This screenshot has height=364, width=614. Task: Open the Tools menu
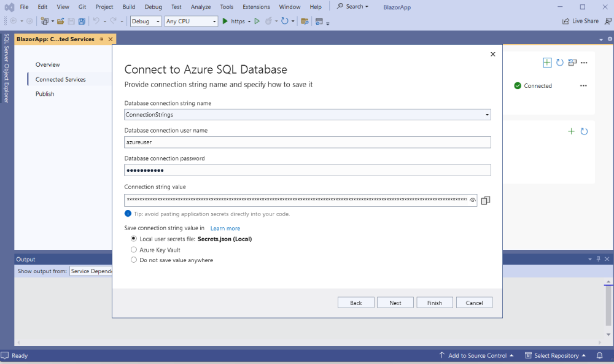click(x=227, y=7)
